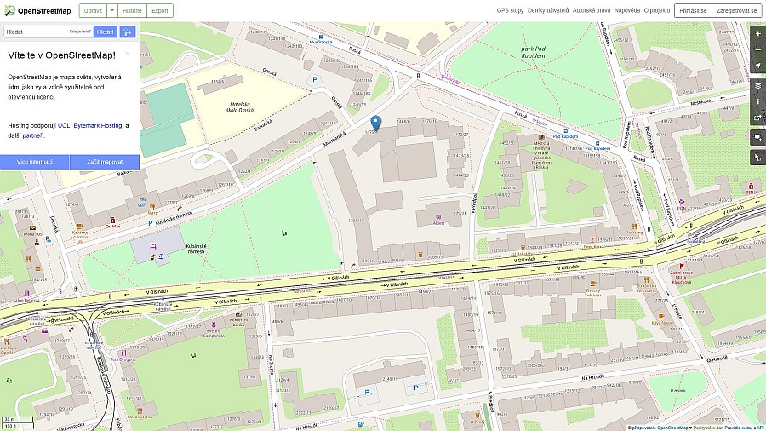Open the share map control

(x=757, y=118)
